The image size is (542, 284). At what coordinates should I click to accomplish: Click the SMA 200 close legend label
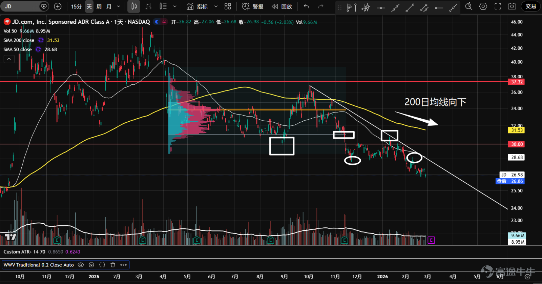[19, 40]
